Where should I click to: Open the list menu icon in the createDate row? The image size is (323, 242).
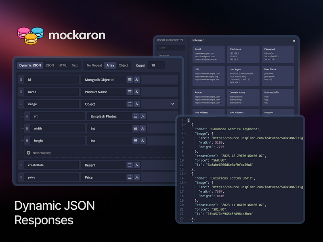pyautogui.click(x=130, y=165)
